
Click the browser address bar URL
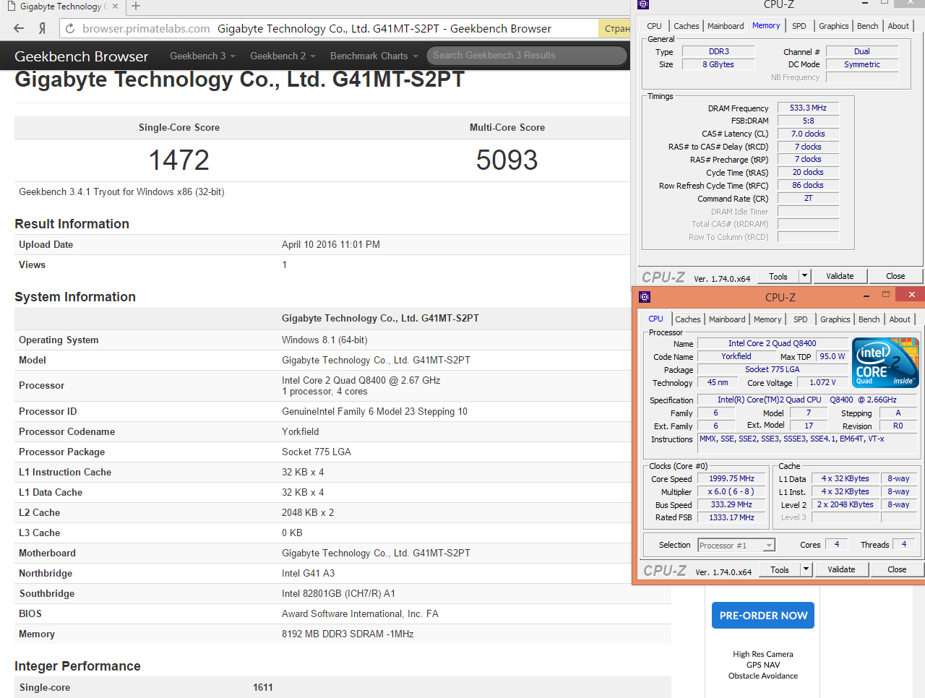146,29
